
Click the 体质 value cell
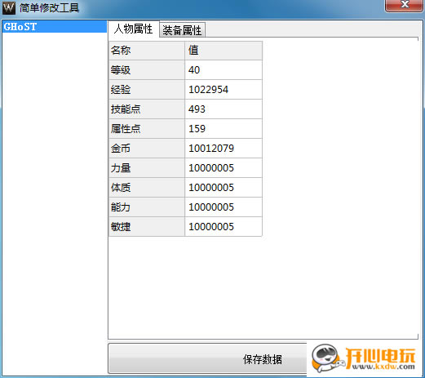[x=224, y=188]
